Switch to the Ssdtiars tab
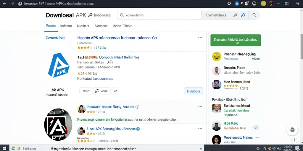Image resolution: width=303 pixels, height=151 pixels. (83, 26)
